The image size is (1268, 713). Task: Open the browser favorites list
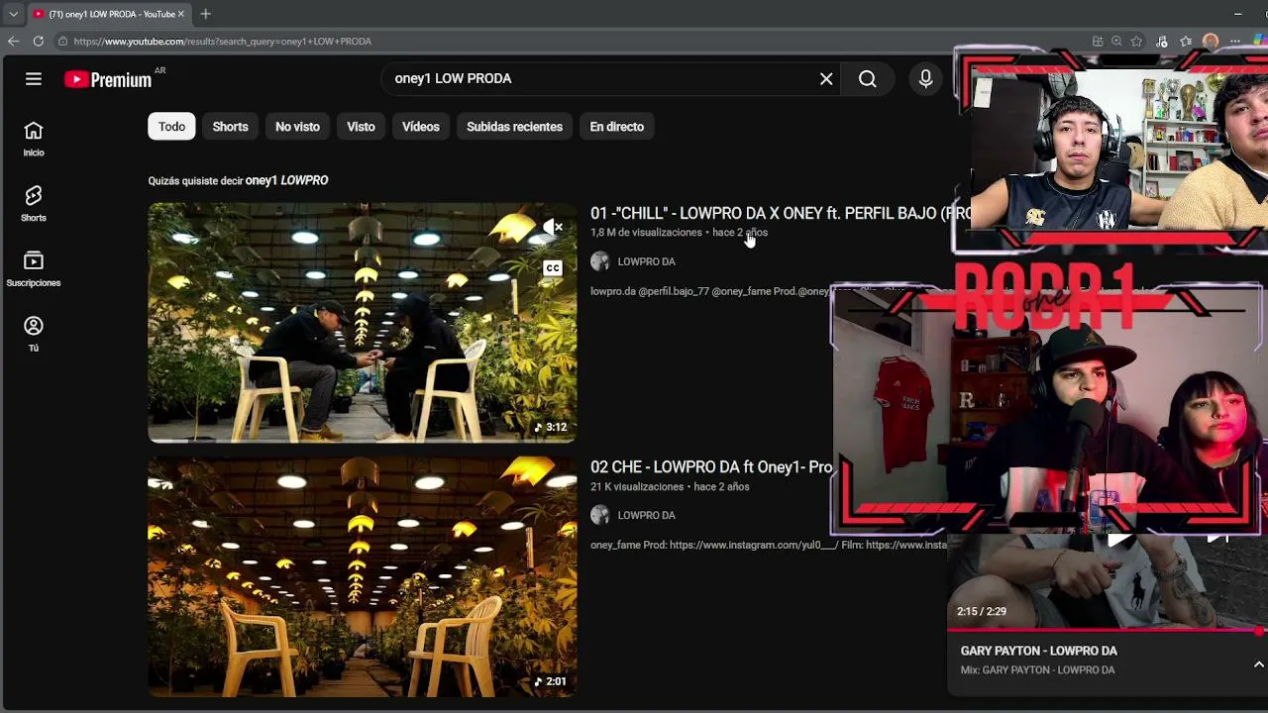(1186, 42)
